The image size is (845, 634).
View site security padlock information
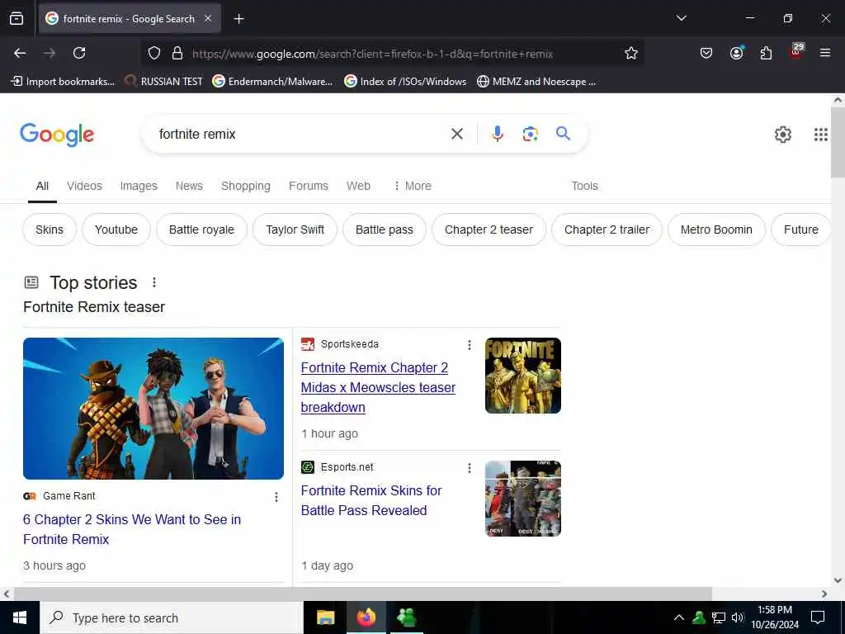click(177, 54)
